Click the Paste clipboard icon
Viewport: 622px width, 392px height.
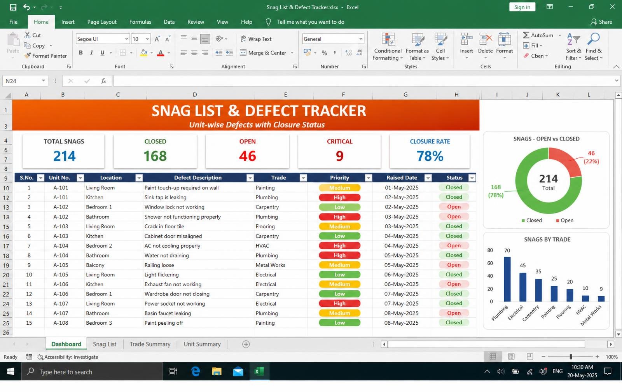coord(13,40)
